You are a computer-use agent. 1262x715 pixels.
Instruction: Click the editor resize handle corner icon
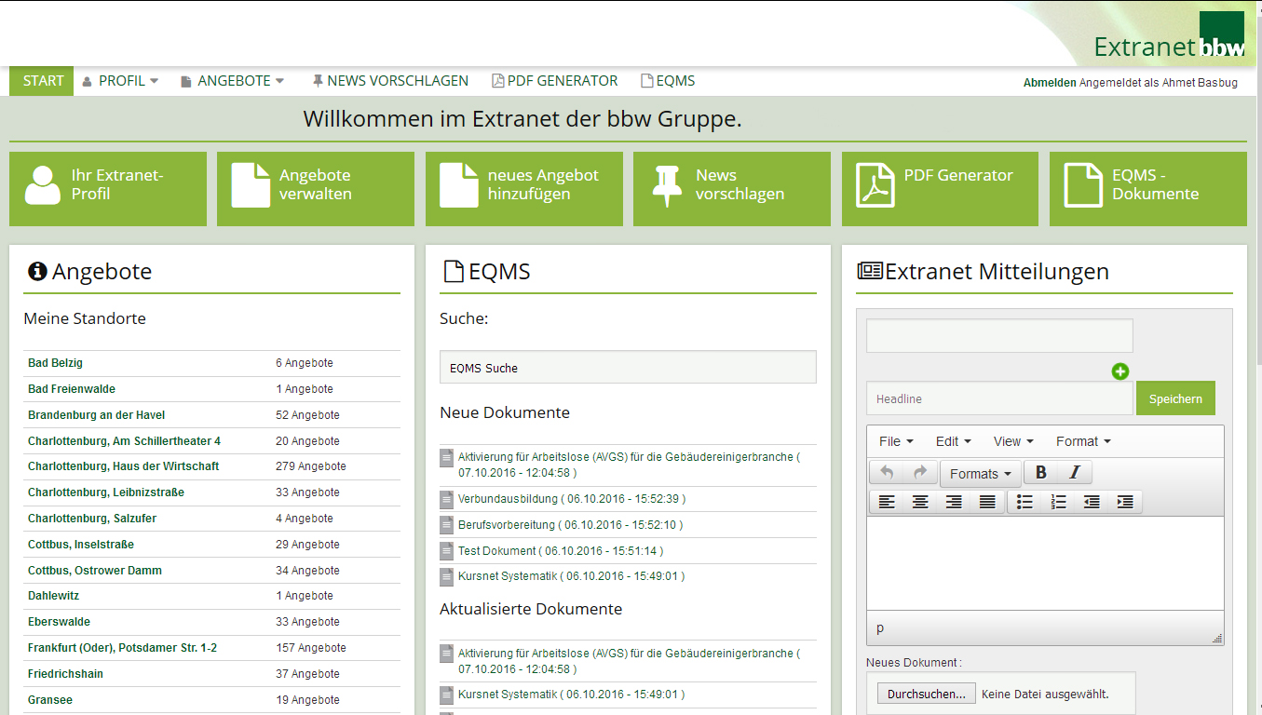coord(1216,639)
